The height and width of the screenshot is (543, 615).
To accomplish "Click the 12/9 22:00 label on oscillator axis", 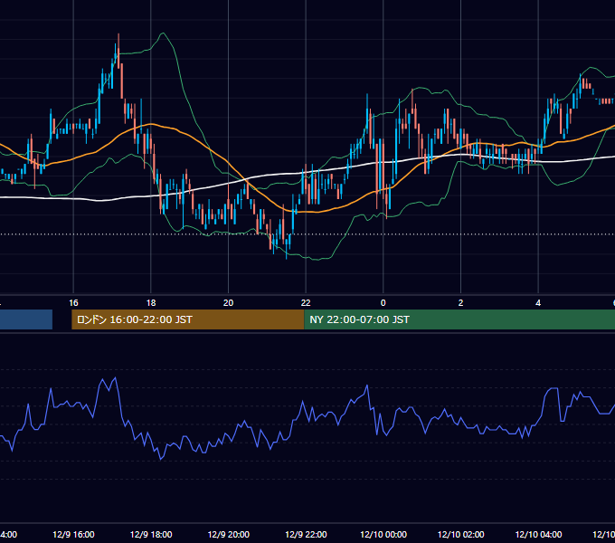I will click(306, 534).
